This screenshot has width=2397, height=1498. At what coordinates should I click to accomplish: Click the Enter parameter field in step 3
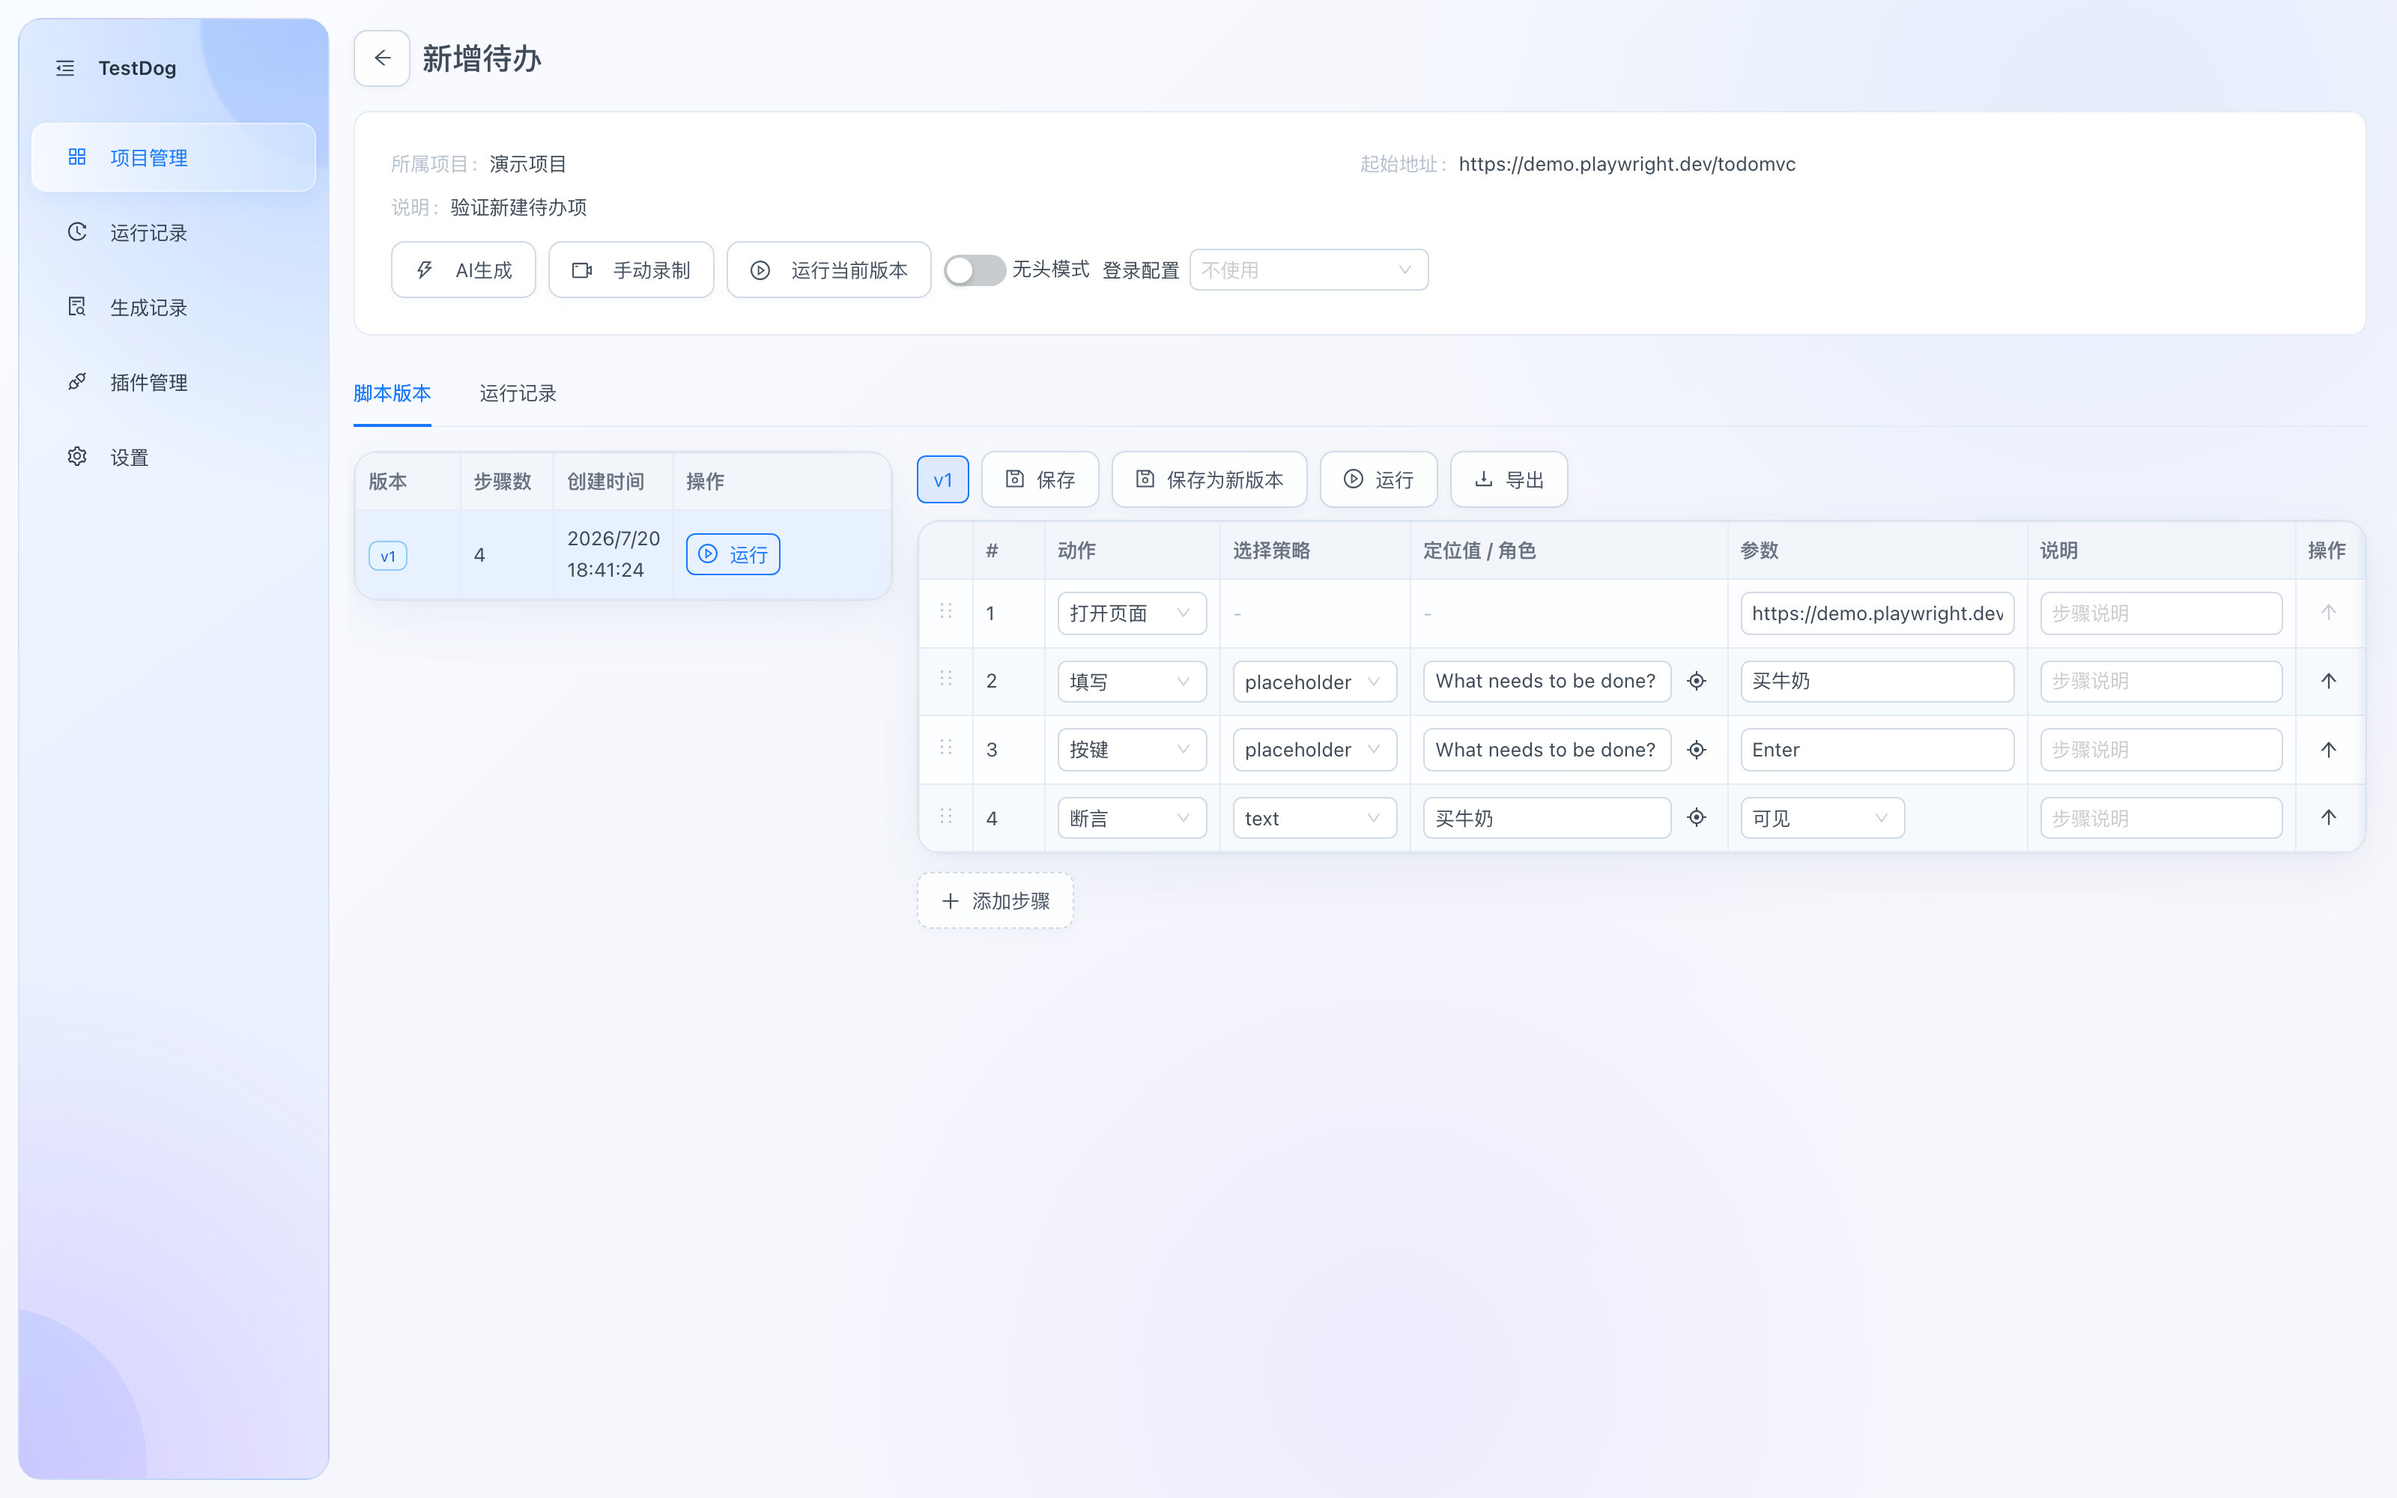click(x=1877, y=750)
